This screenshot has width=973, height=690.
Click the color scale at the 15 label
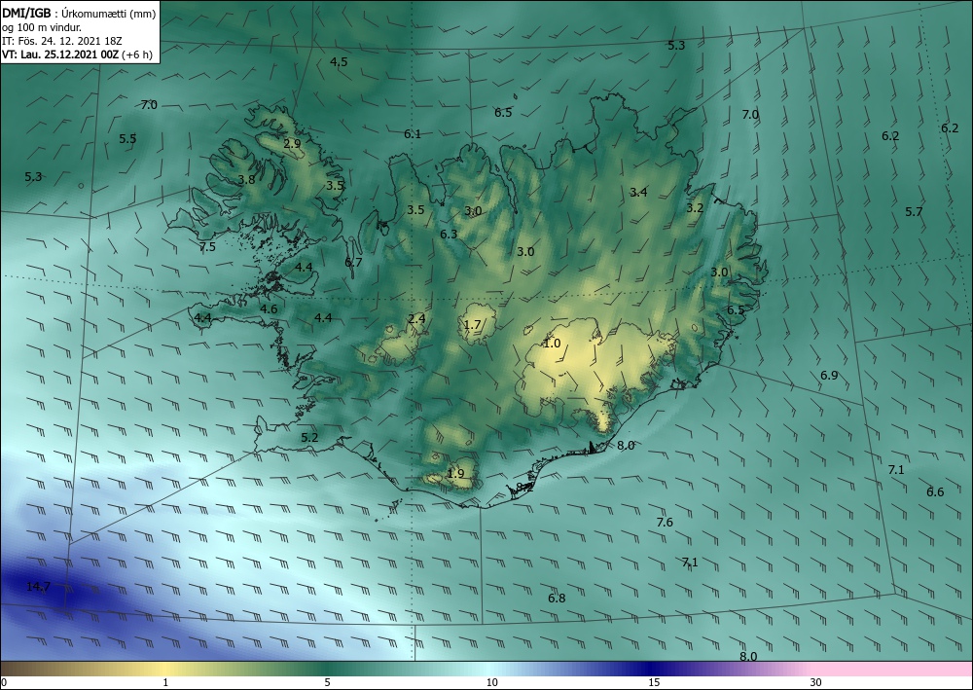pyautogui.click(x=654, y=682)
